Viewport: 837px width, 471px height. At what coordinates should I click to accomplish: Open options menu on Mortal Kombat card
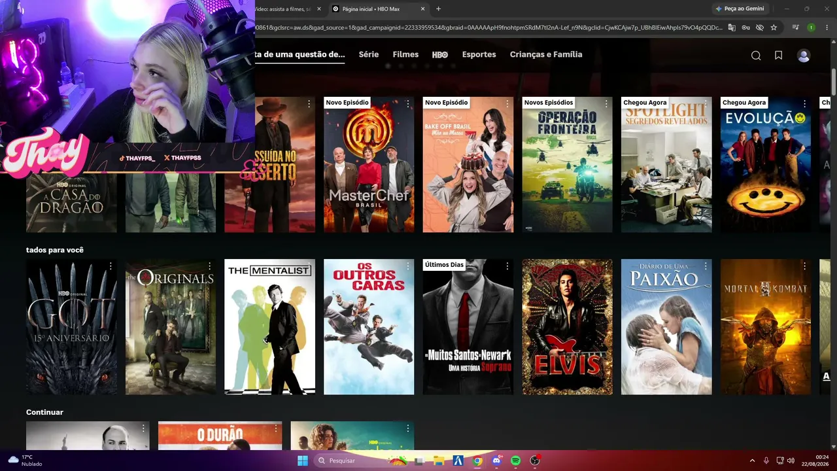pyautogui.click(x=804, y=266)
